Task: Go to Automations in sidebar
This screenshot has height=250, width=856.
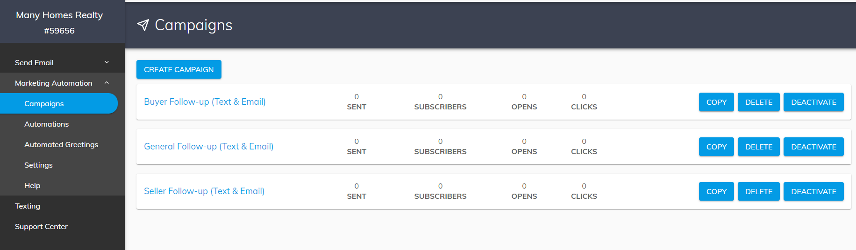Action: 46,124
